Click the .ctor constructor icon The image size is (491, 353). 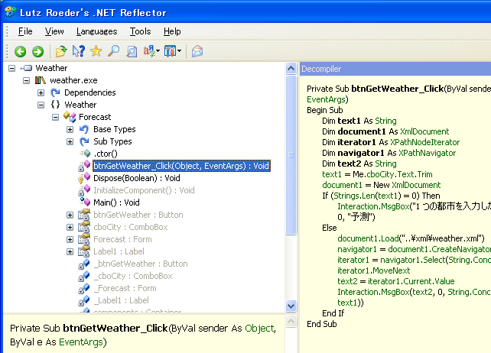pos(85,154)
